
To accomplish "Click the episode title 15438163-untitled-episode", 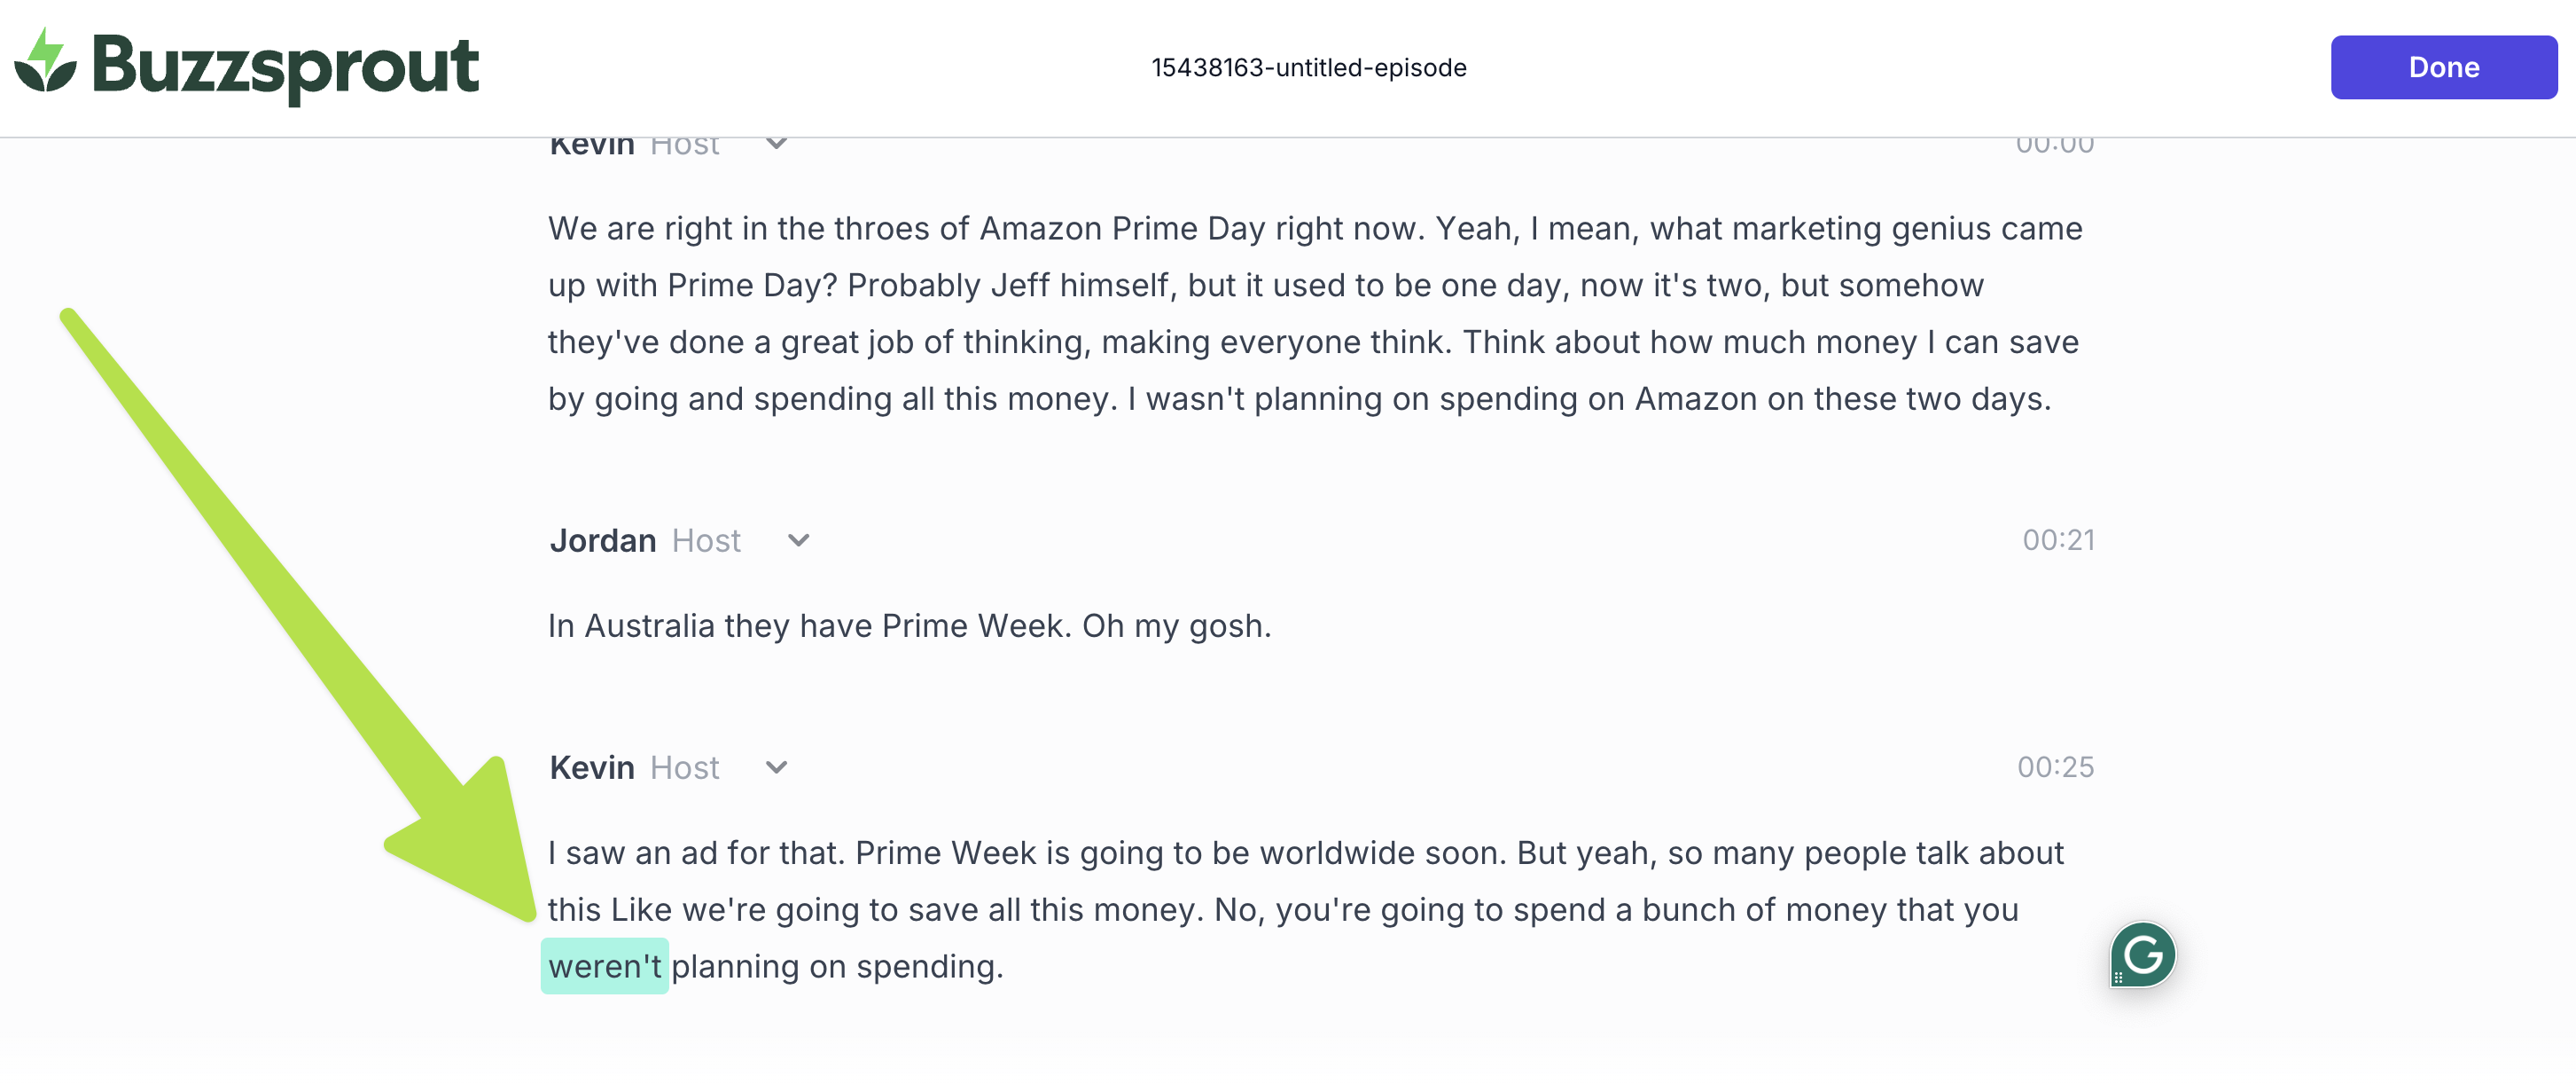I will [1308, 68].
